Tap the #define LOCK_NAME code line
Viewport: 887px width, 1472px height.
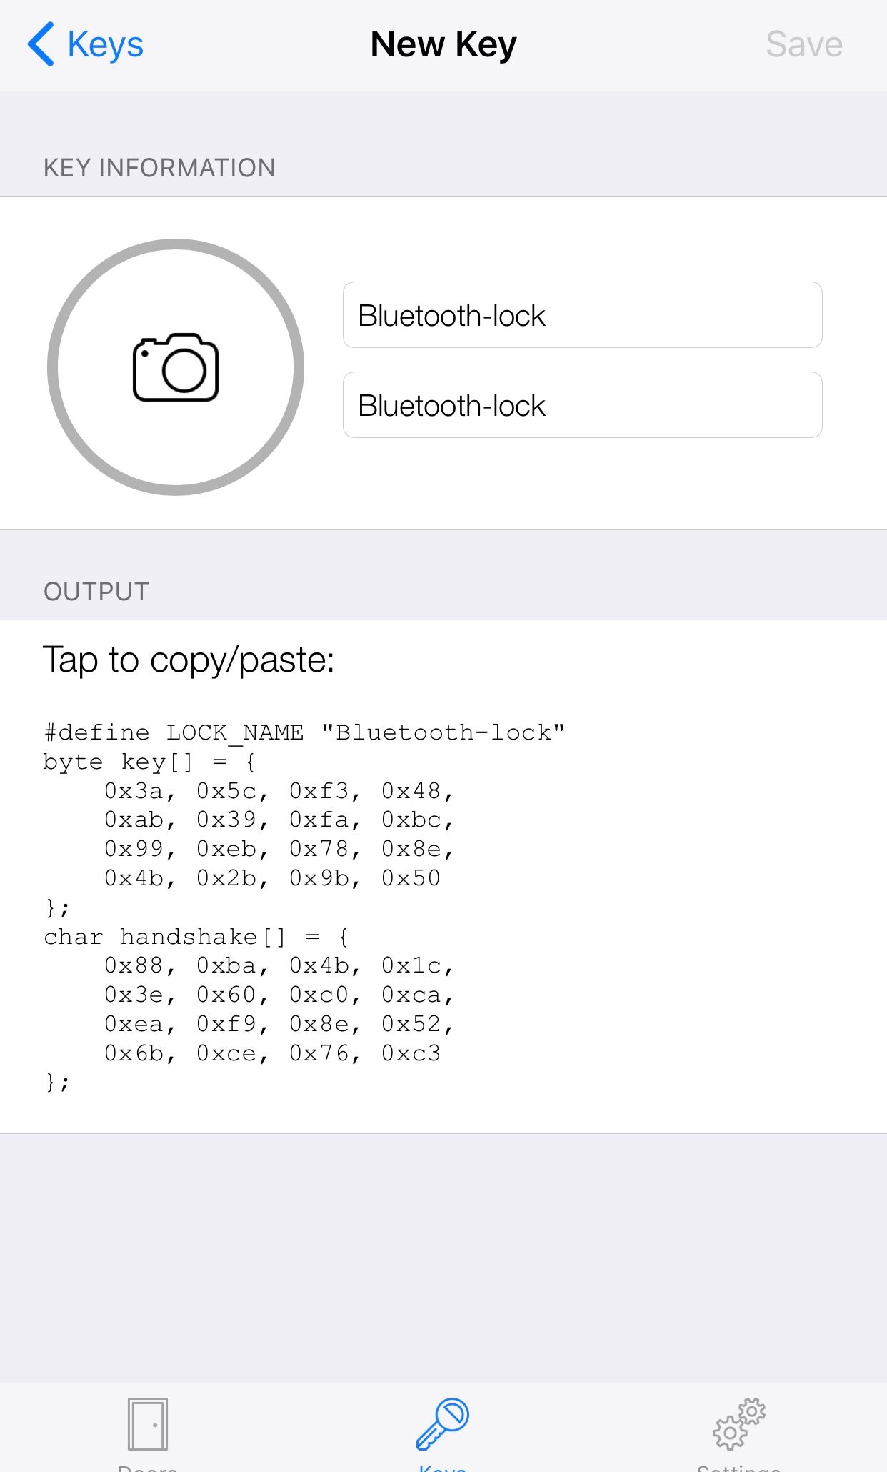click(304, 732)
